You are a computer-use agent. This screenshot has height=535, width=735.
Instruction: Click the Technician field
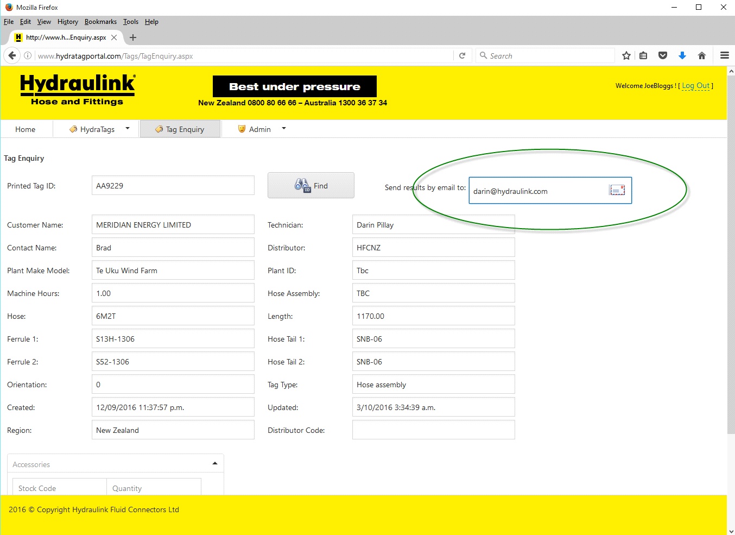click(434, 224)
